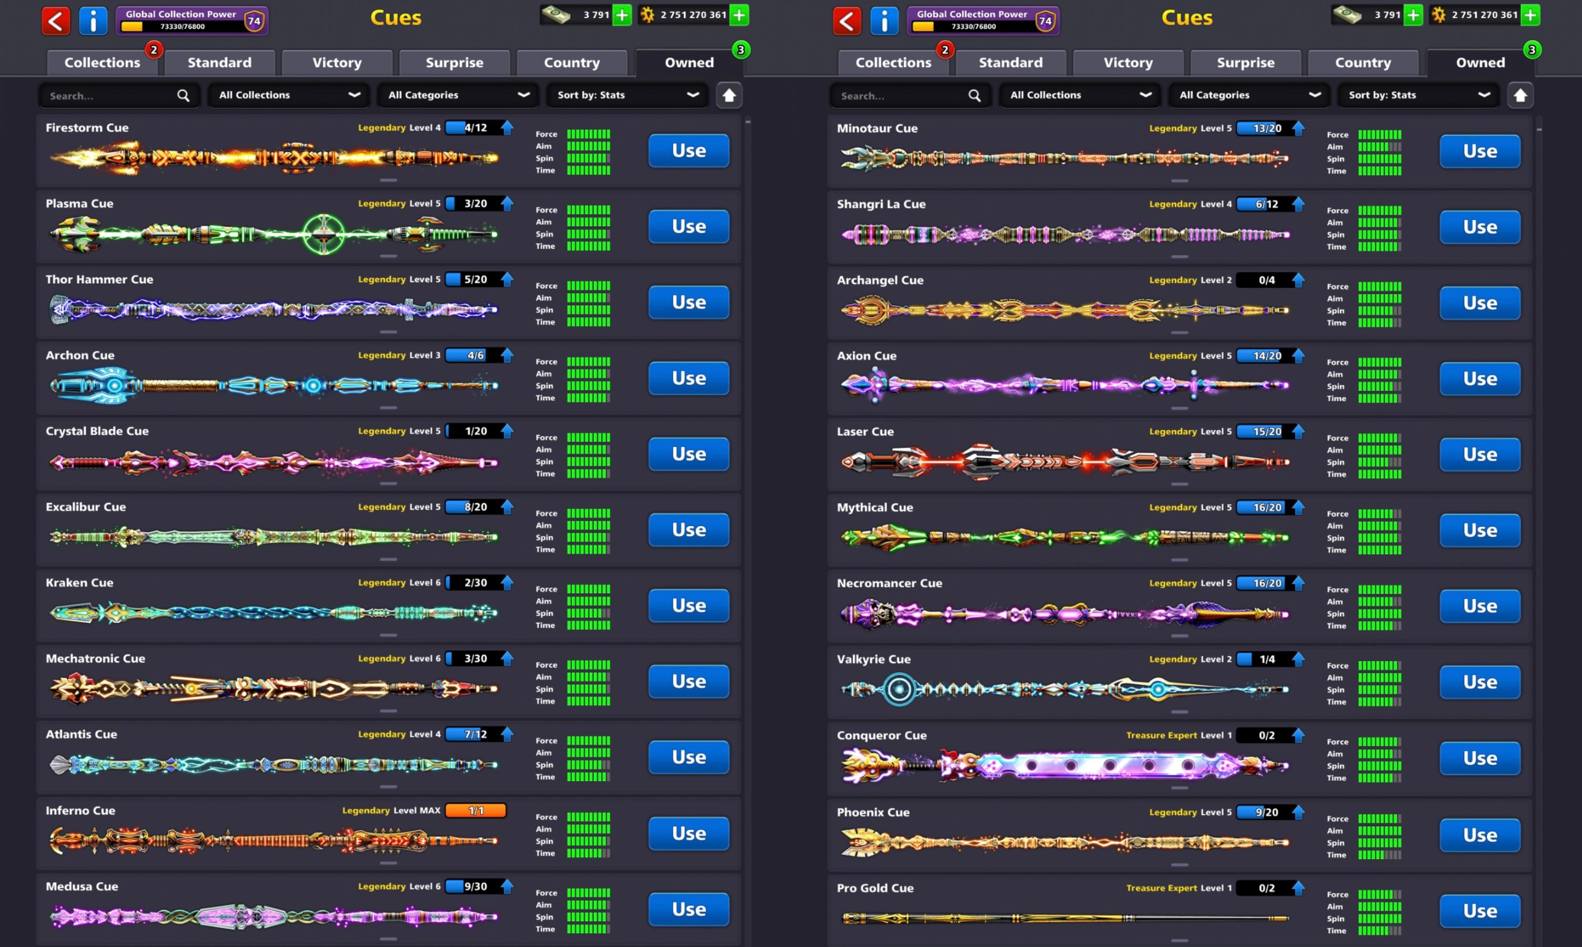Viewport: 1582px width, 947px height.
Task: Open the All Categories dropdown in right panel
Action: 1249,95
